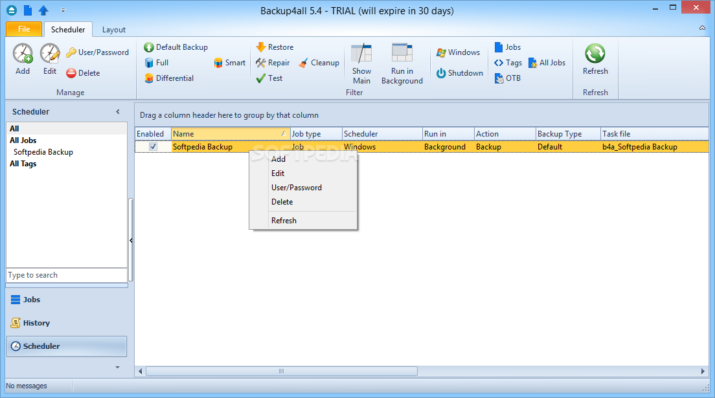Filter by Jobs type
The height and width of the screenshot is (398, 715).
tap(507, 47)
